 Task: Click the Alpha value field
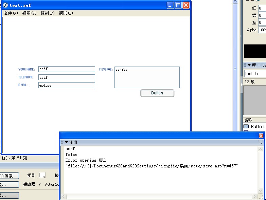pos(262,30)
